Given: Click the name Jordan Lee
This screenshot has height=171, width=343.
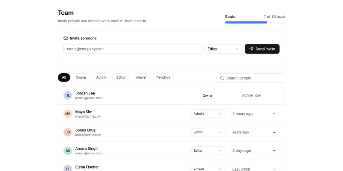Looking at the screenshot, I should click(85, 93).
